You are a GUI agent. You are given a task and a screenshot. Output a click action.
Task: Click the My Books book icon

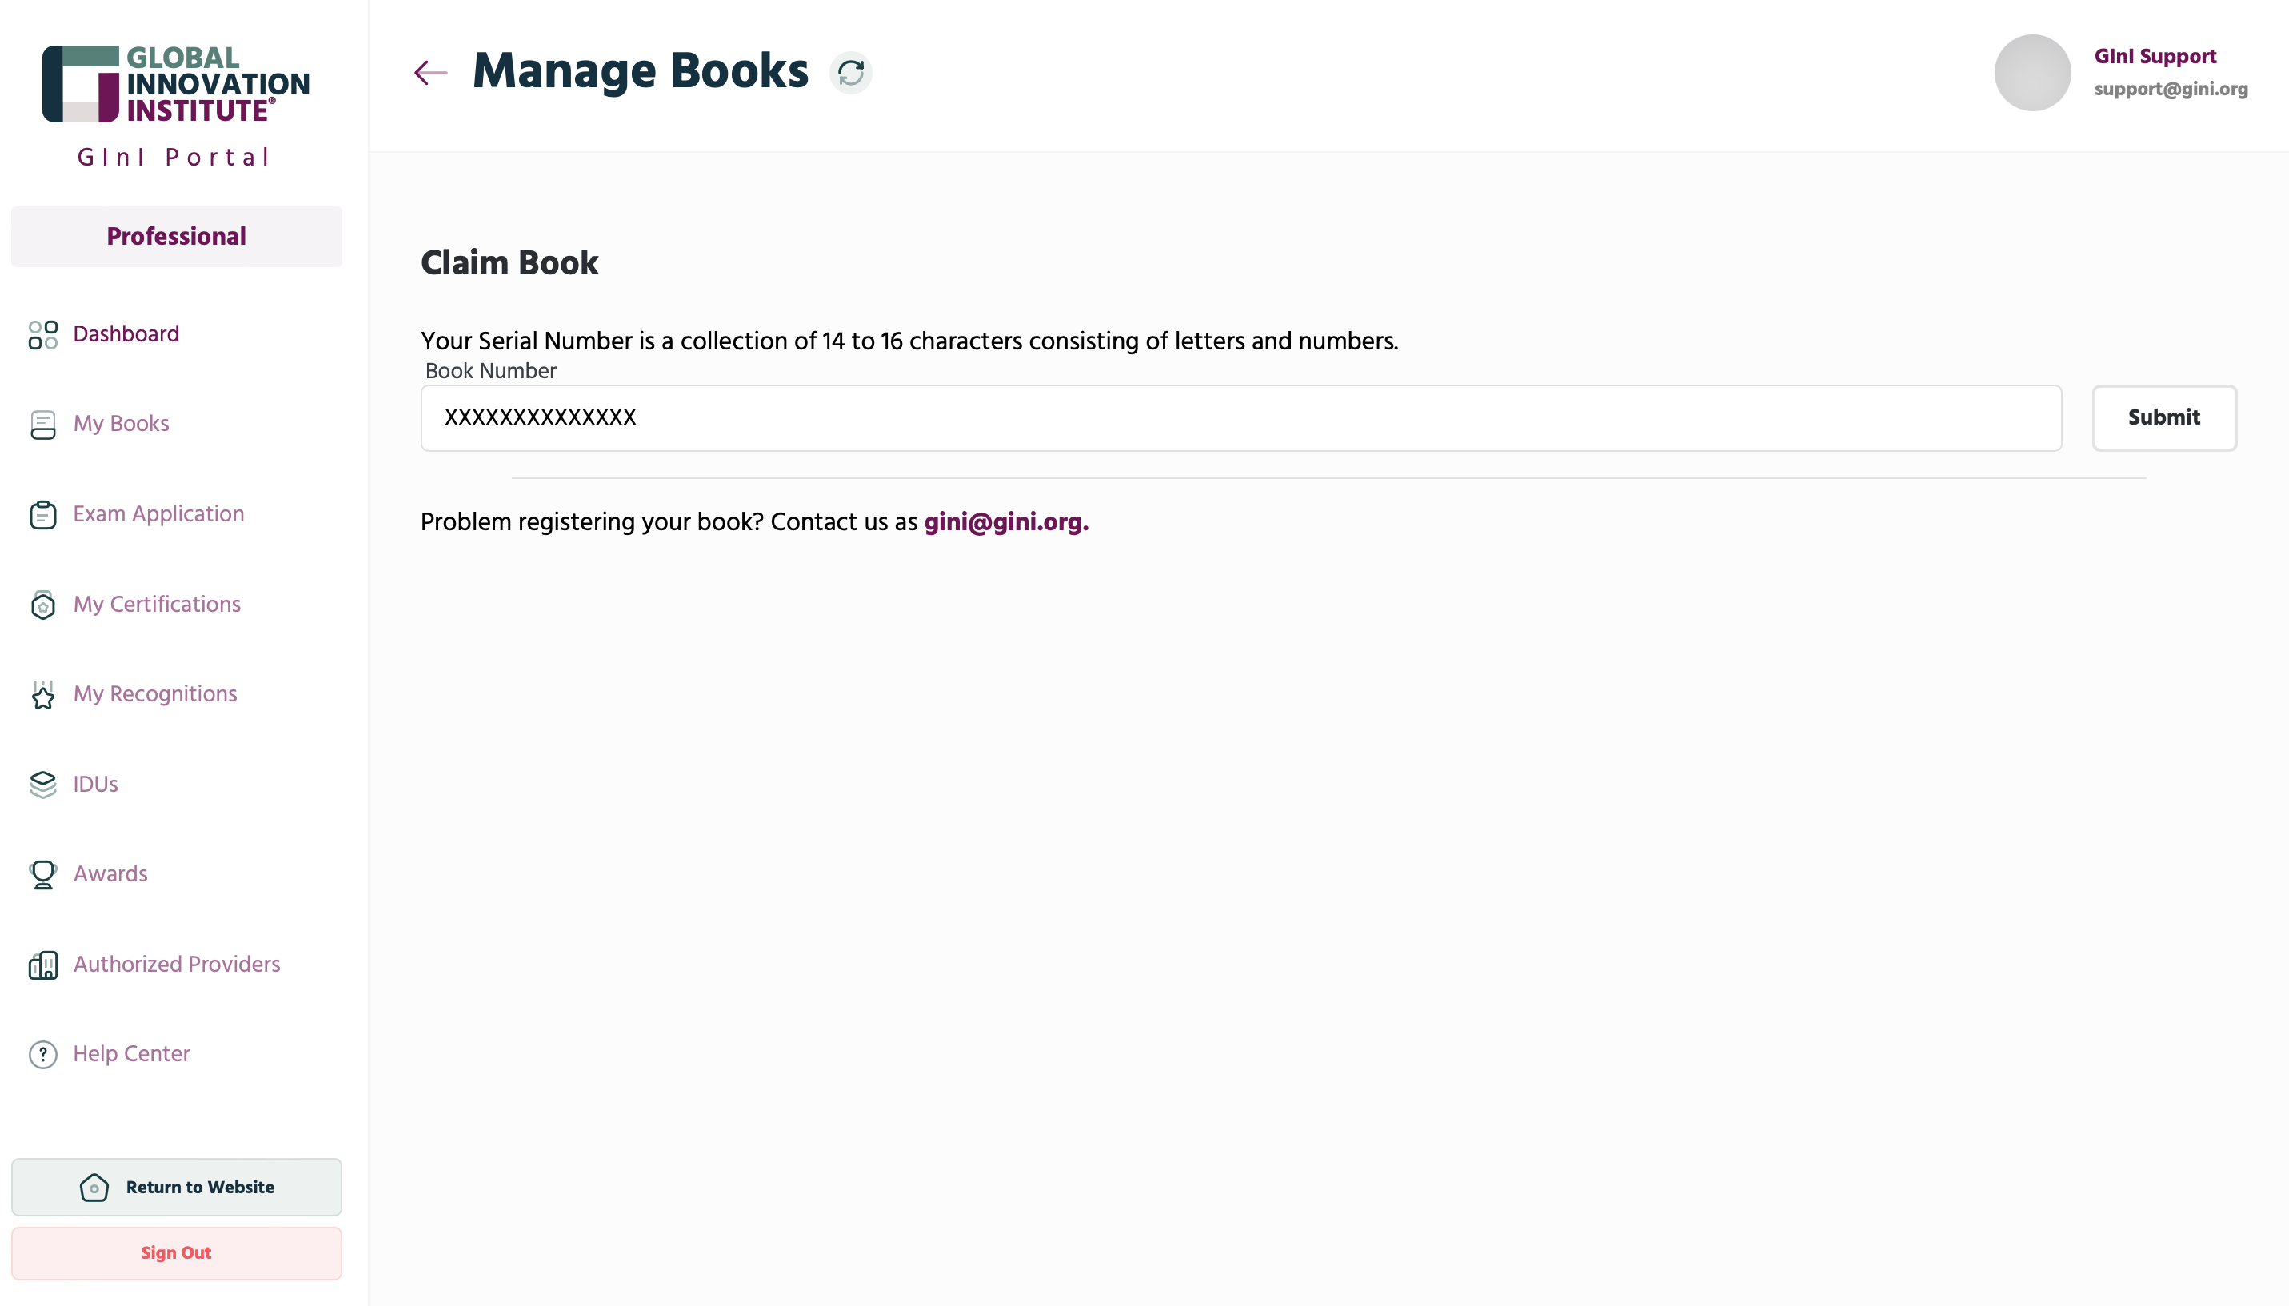[x=43, y=425]
